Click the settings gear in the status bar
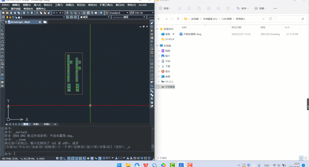Image resolution: width=309 pixels, height=167 pixels. pos(142,158)
